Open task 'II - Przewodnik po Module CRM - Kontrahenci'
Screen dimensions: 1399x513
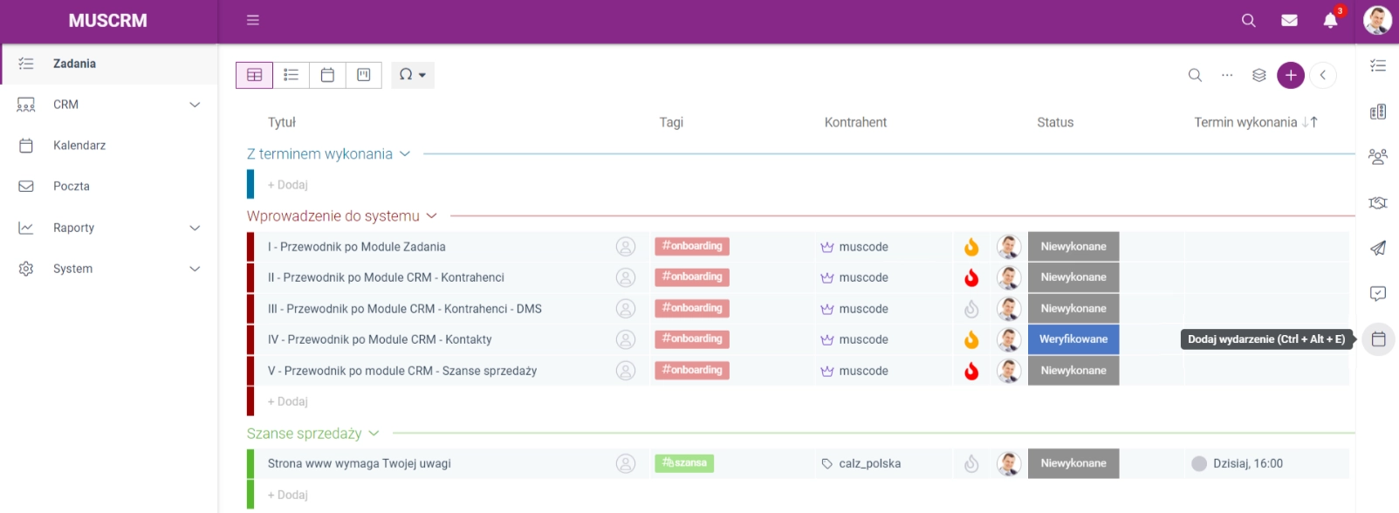[386, 277]
